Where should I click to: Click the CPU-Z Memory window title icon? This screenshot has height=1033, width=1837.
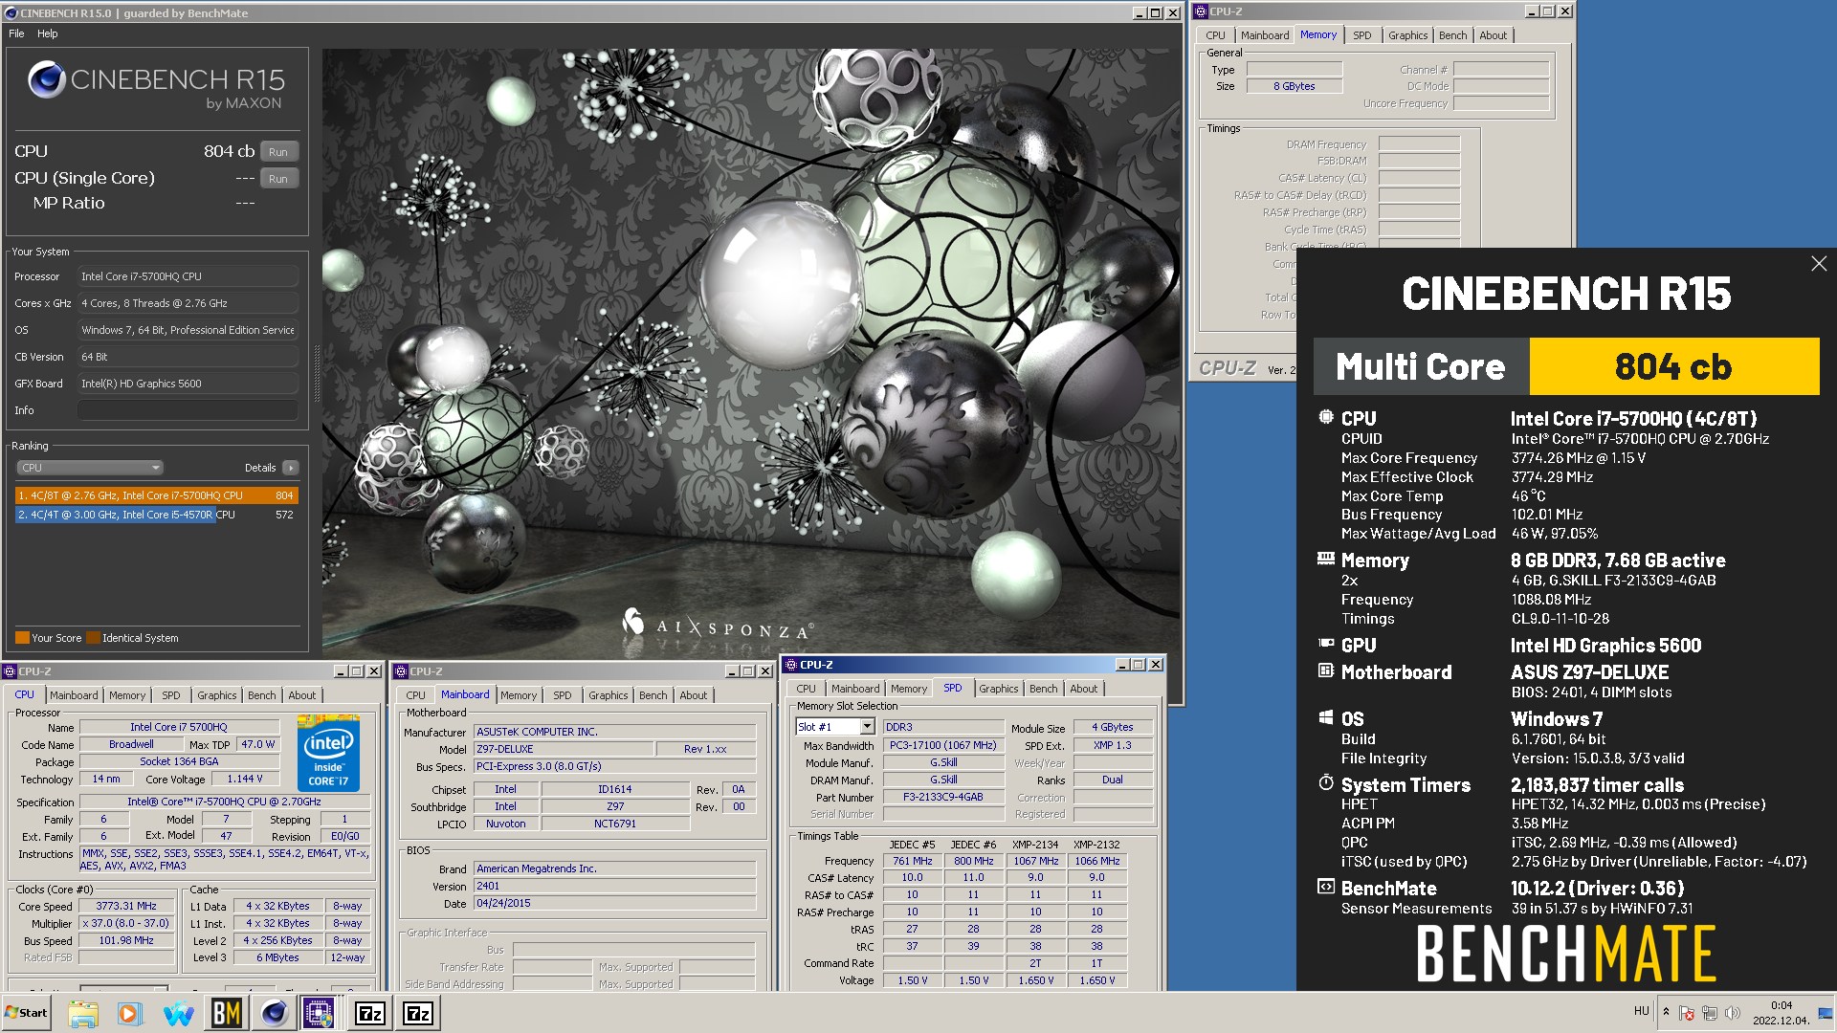coord(1202,11)
